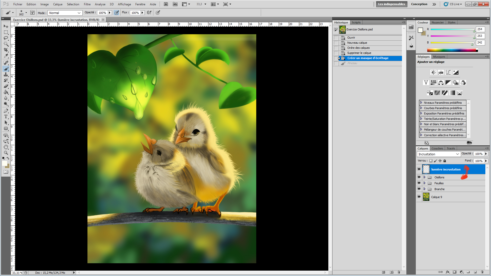Select the Ordre des calques history state

pyautogui.click(x=358, y=48)
